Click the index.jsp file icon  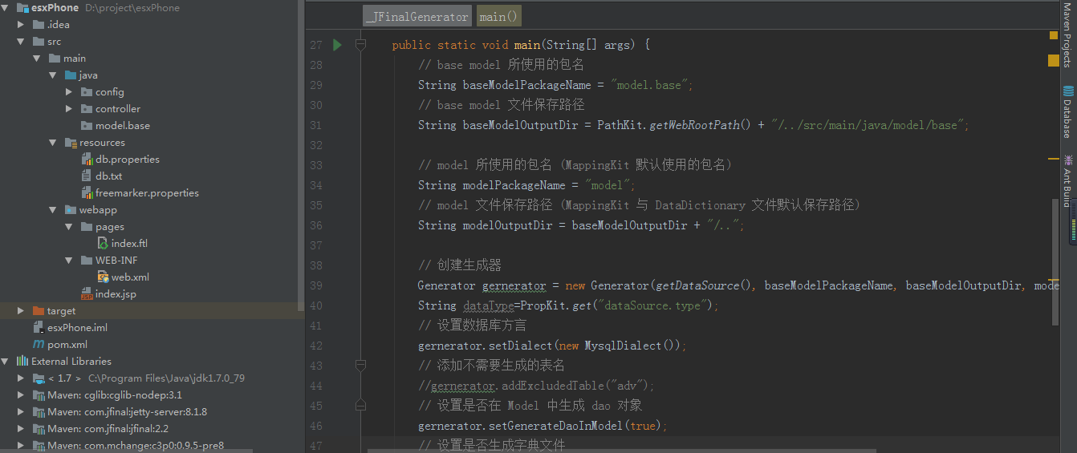pyautogui.click(x=87, y=293)
